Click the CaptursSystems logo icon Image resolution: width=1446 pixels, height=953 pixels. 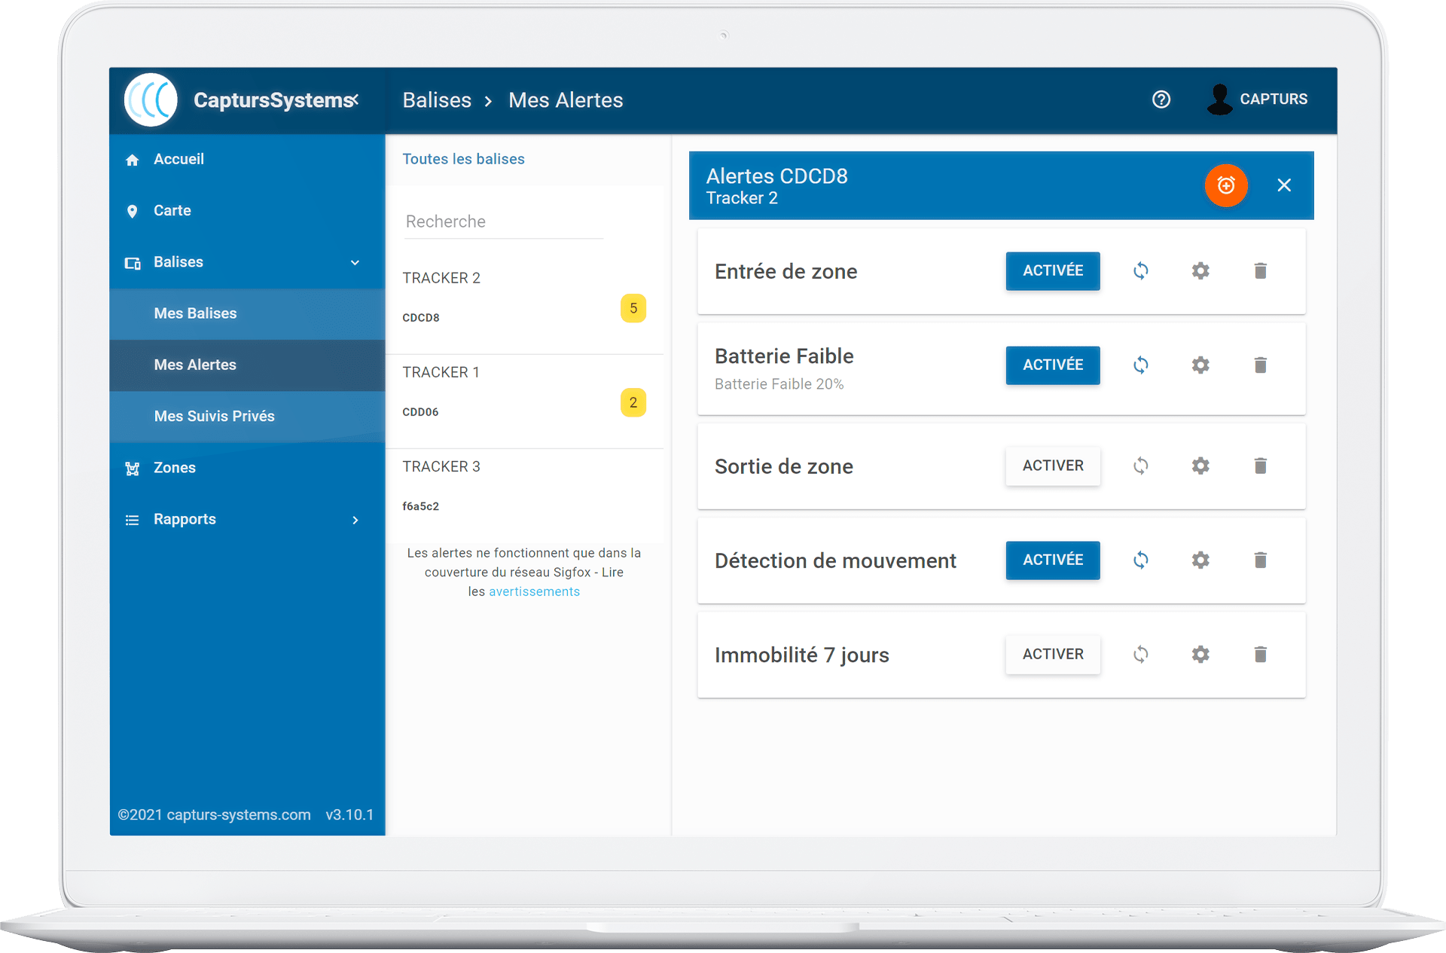click(x=151, y=99)
